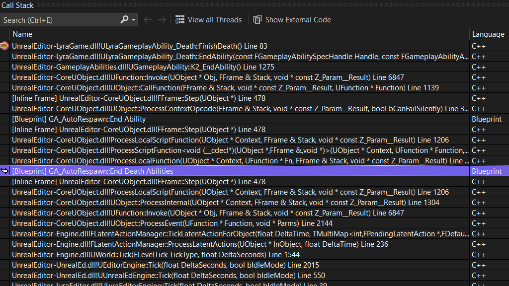
Task: Click the Show External Code icon
Action: coord(257,19)
